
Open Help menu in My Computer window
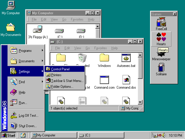coord(91,19)
